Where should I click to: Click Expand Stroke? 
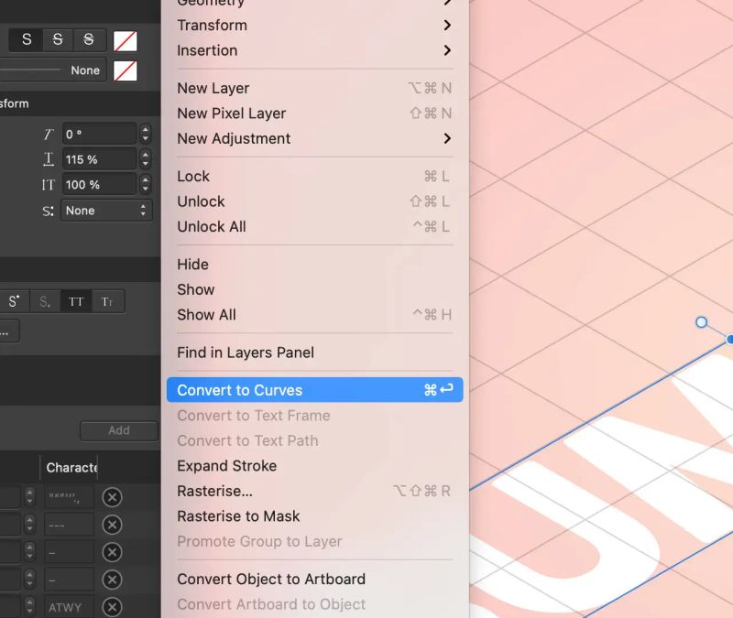point(226,466)
